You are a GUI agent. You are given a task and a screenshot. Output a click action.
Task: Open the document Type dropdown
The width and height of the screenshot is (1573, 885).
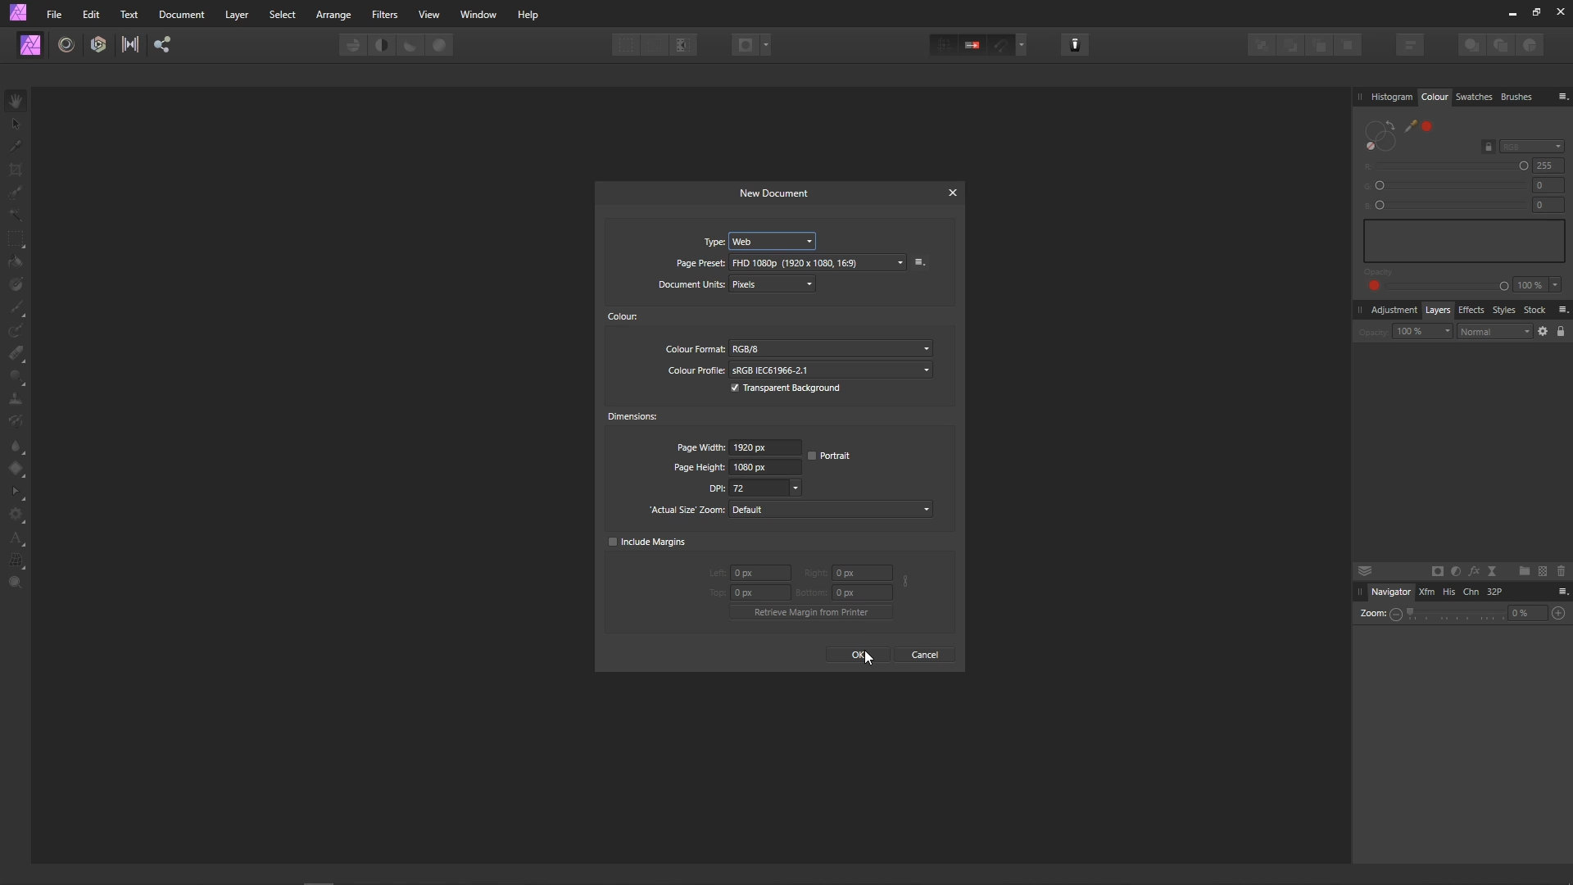coord(772,242)
